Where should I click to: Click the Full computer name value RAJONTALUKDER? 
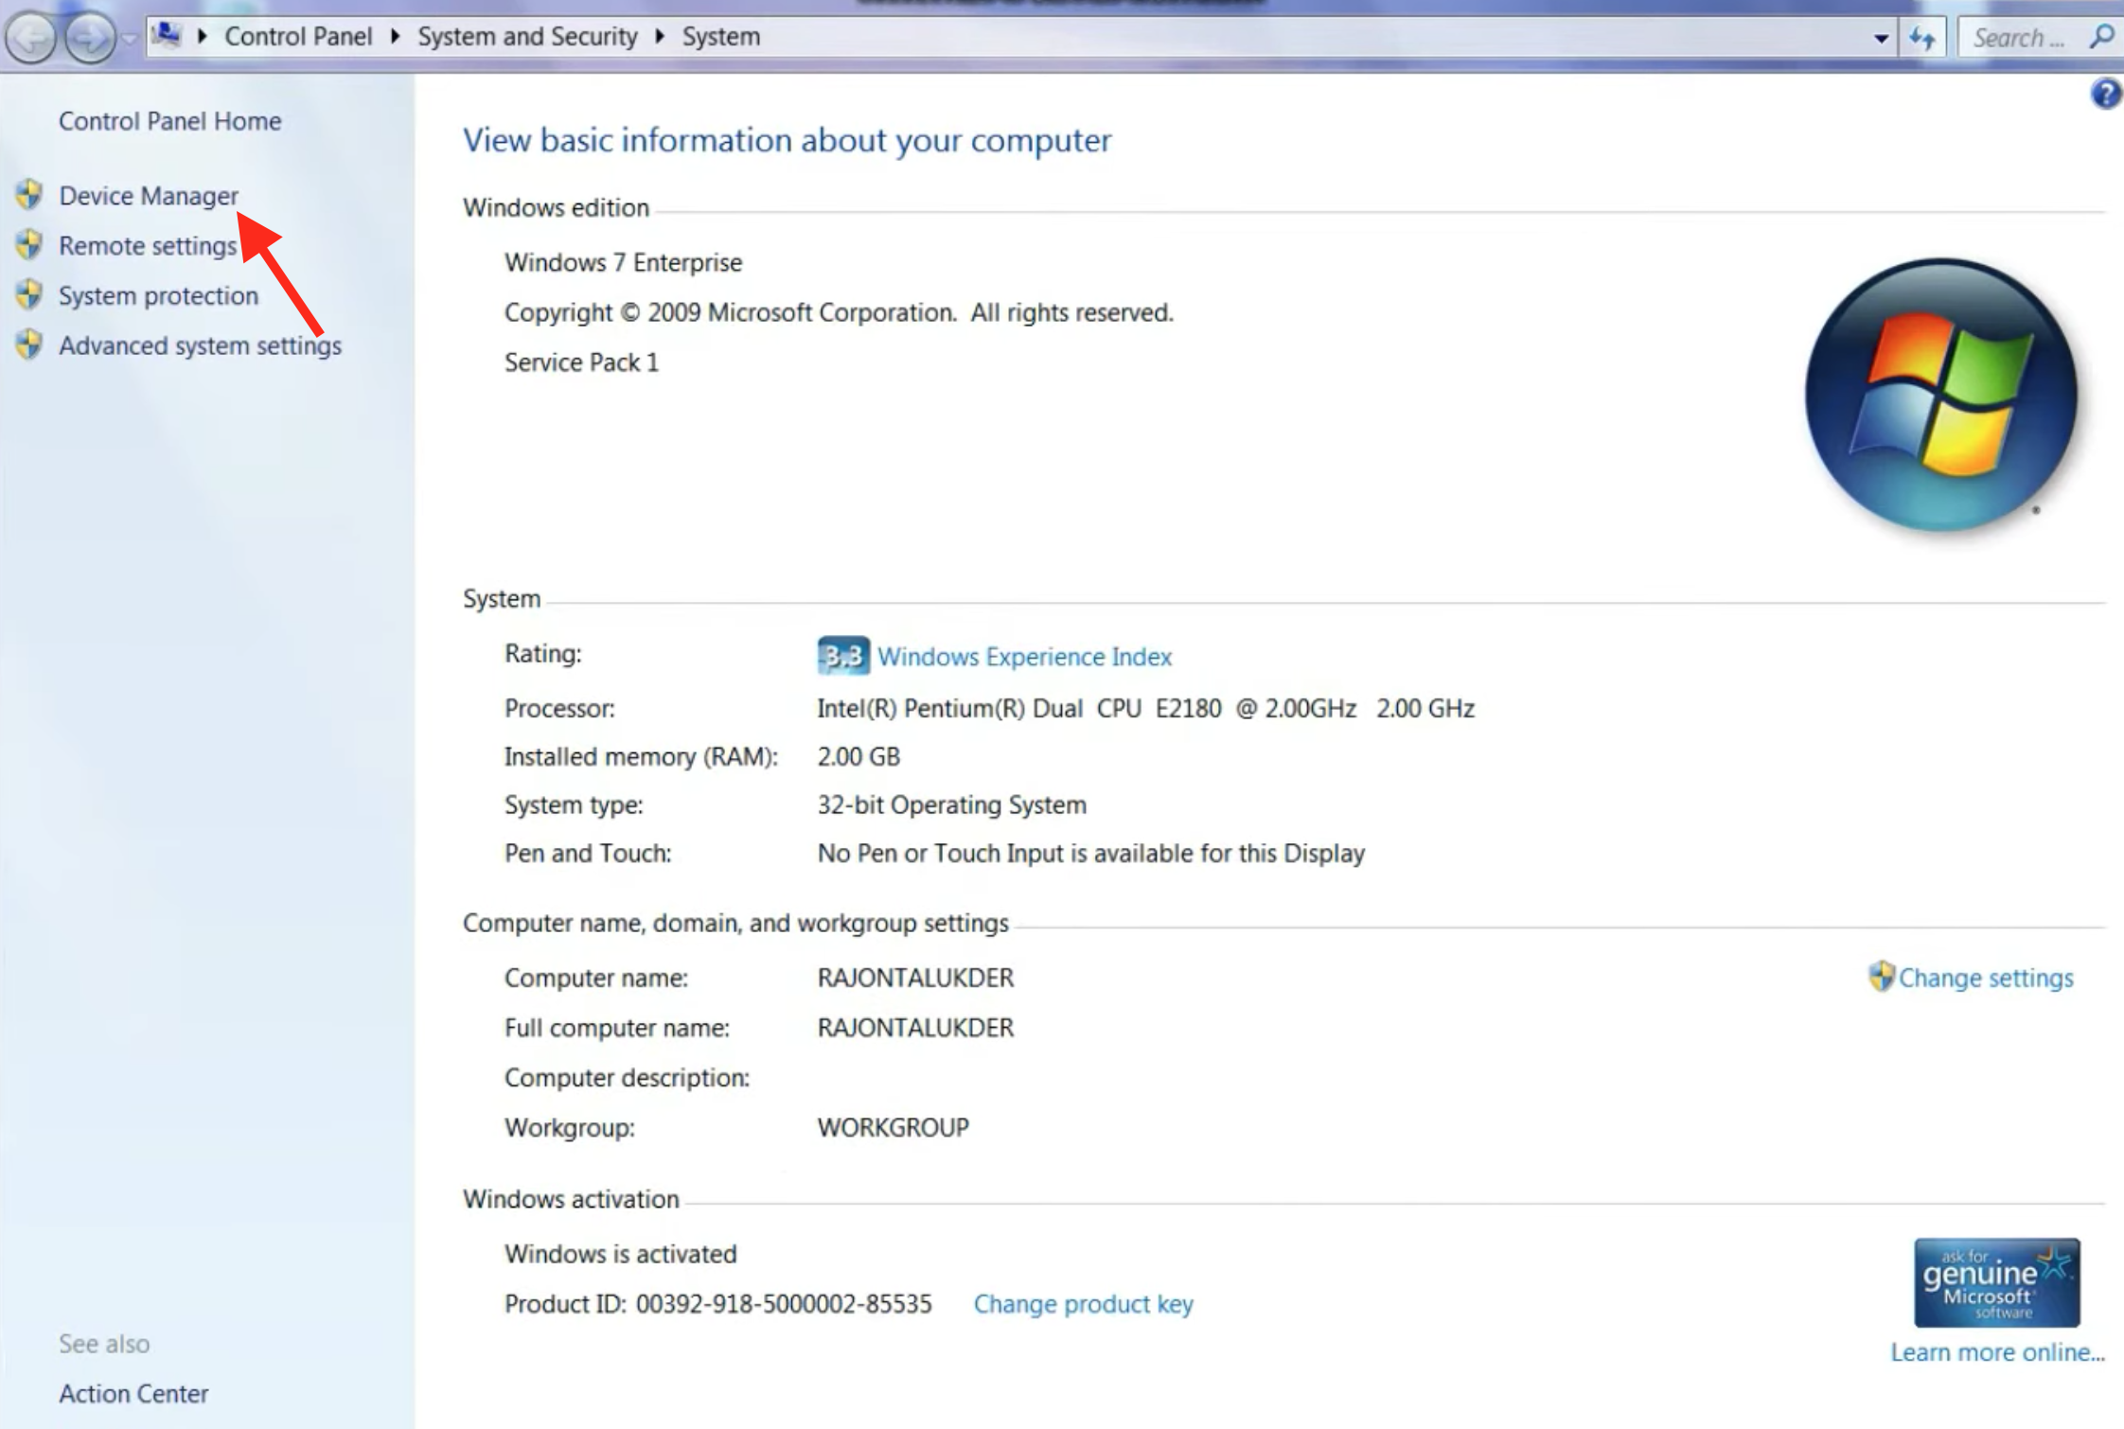click(x=915, y=1029)
